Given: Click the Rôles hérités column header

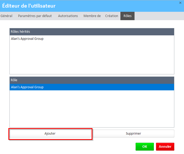Looking at the screenshot, I should tap(92, 32).
